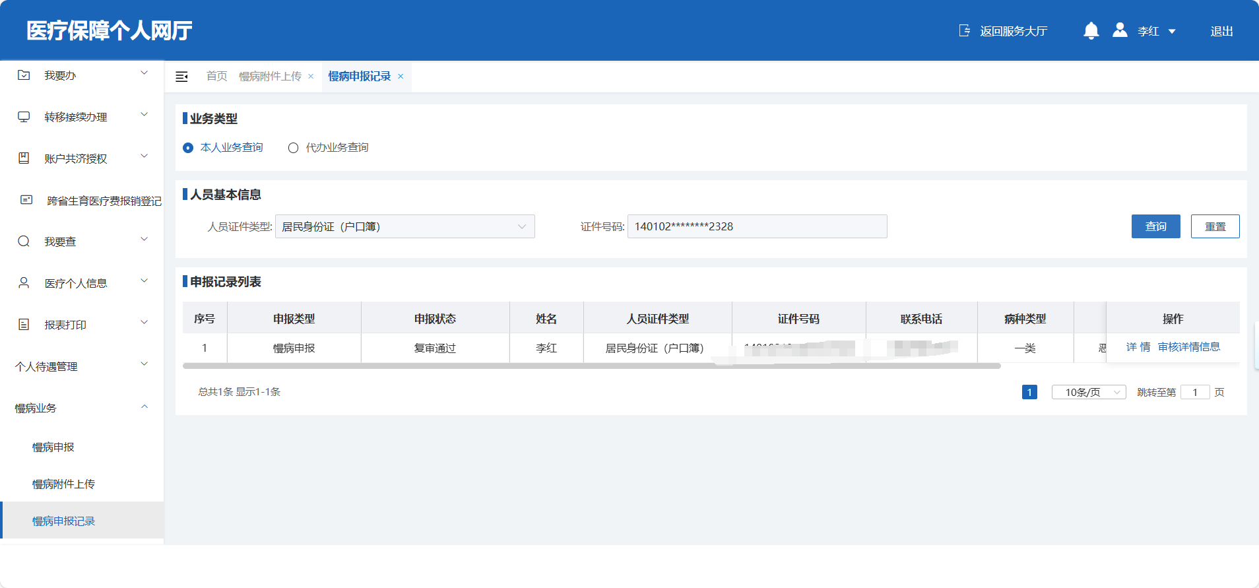The image size is (1259, 588).
Task: Click the return to service hall icon
Action: pos(965,31)
